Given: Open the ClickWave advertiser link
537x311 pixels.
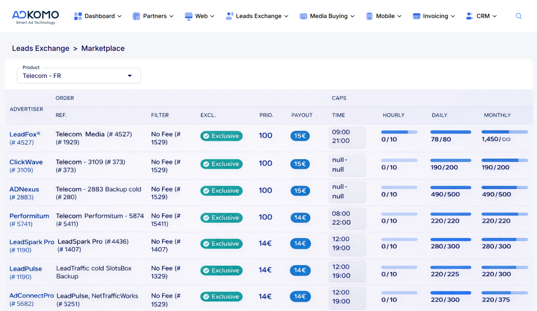Looking at the screenshot, I should pyautogui.click(x=26, y=162).
